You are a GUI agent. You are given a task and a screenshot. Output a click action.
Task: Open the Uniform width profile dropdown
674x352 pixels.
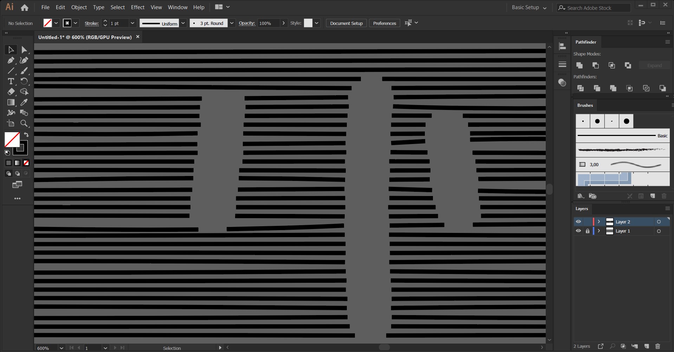(x=183, y=23)
